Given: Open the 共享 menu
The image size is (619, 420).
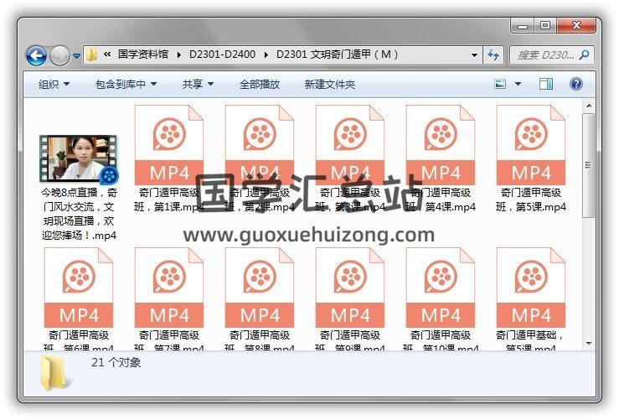Looking at the screenshot, I should coord(198,84).
